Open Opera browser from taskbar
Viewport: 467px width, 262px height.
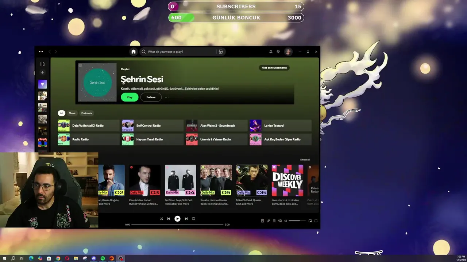(67, 258)
